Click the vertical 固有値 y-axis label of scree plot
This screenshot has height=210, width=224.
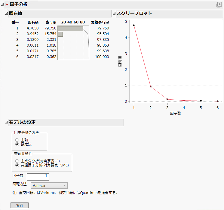coord(120,61)
